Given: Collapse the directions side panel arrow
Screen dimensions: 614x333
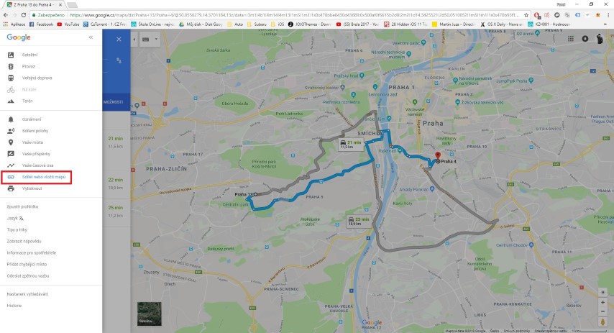Looking at the screenshot, I should [x=134, y=39].
